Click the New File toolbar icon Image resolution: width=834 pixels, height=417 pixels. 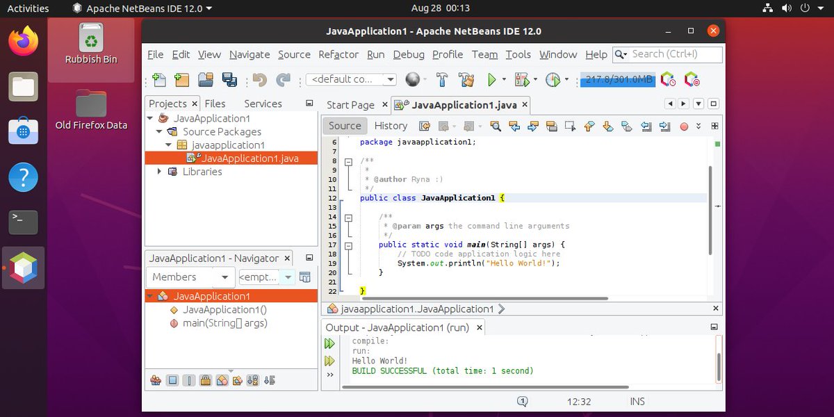[158, 79]
